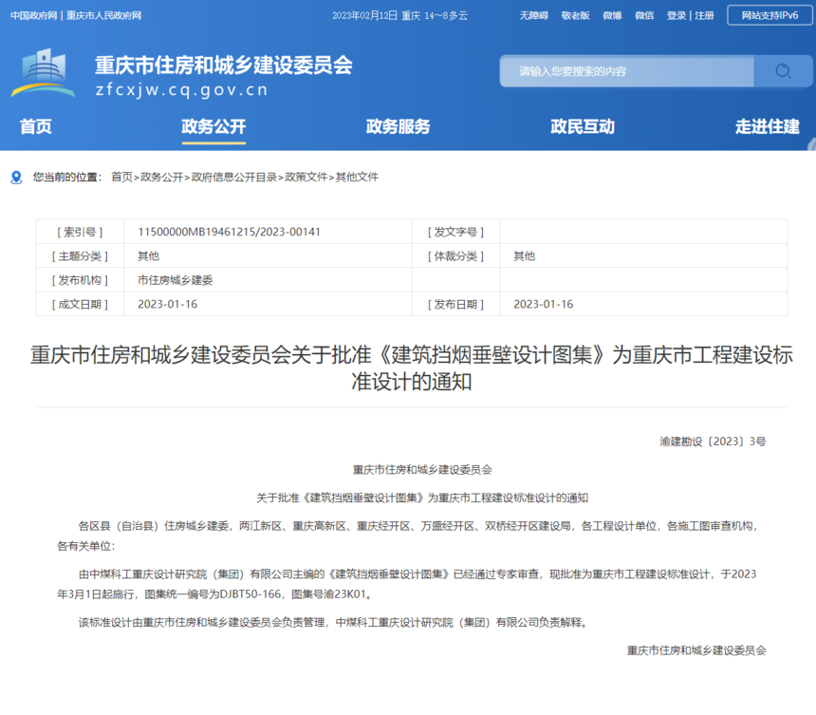Open the 政务服务 navigation tab
The image size is (816, 715).
point(399,126)
